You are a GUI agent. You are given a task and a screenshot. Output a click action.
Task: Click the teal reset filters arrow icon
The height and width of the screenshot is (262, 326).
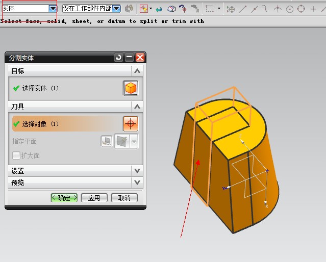(159, 9)
